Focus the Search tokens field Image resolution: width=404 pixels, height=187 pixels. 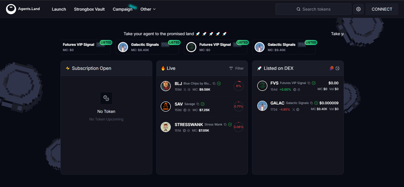coord(313,9)
